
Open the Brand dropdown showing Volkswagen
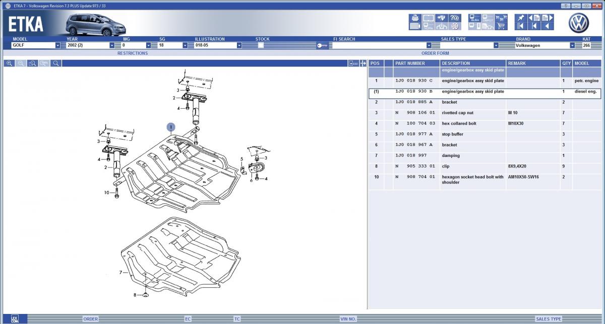click(572, 45)
